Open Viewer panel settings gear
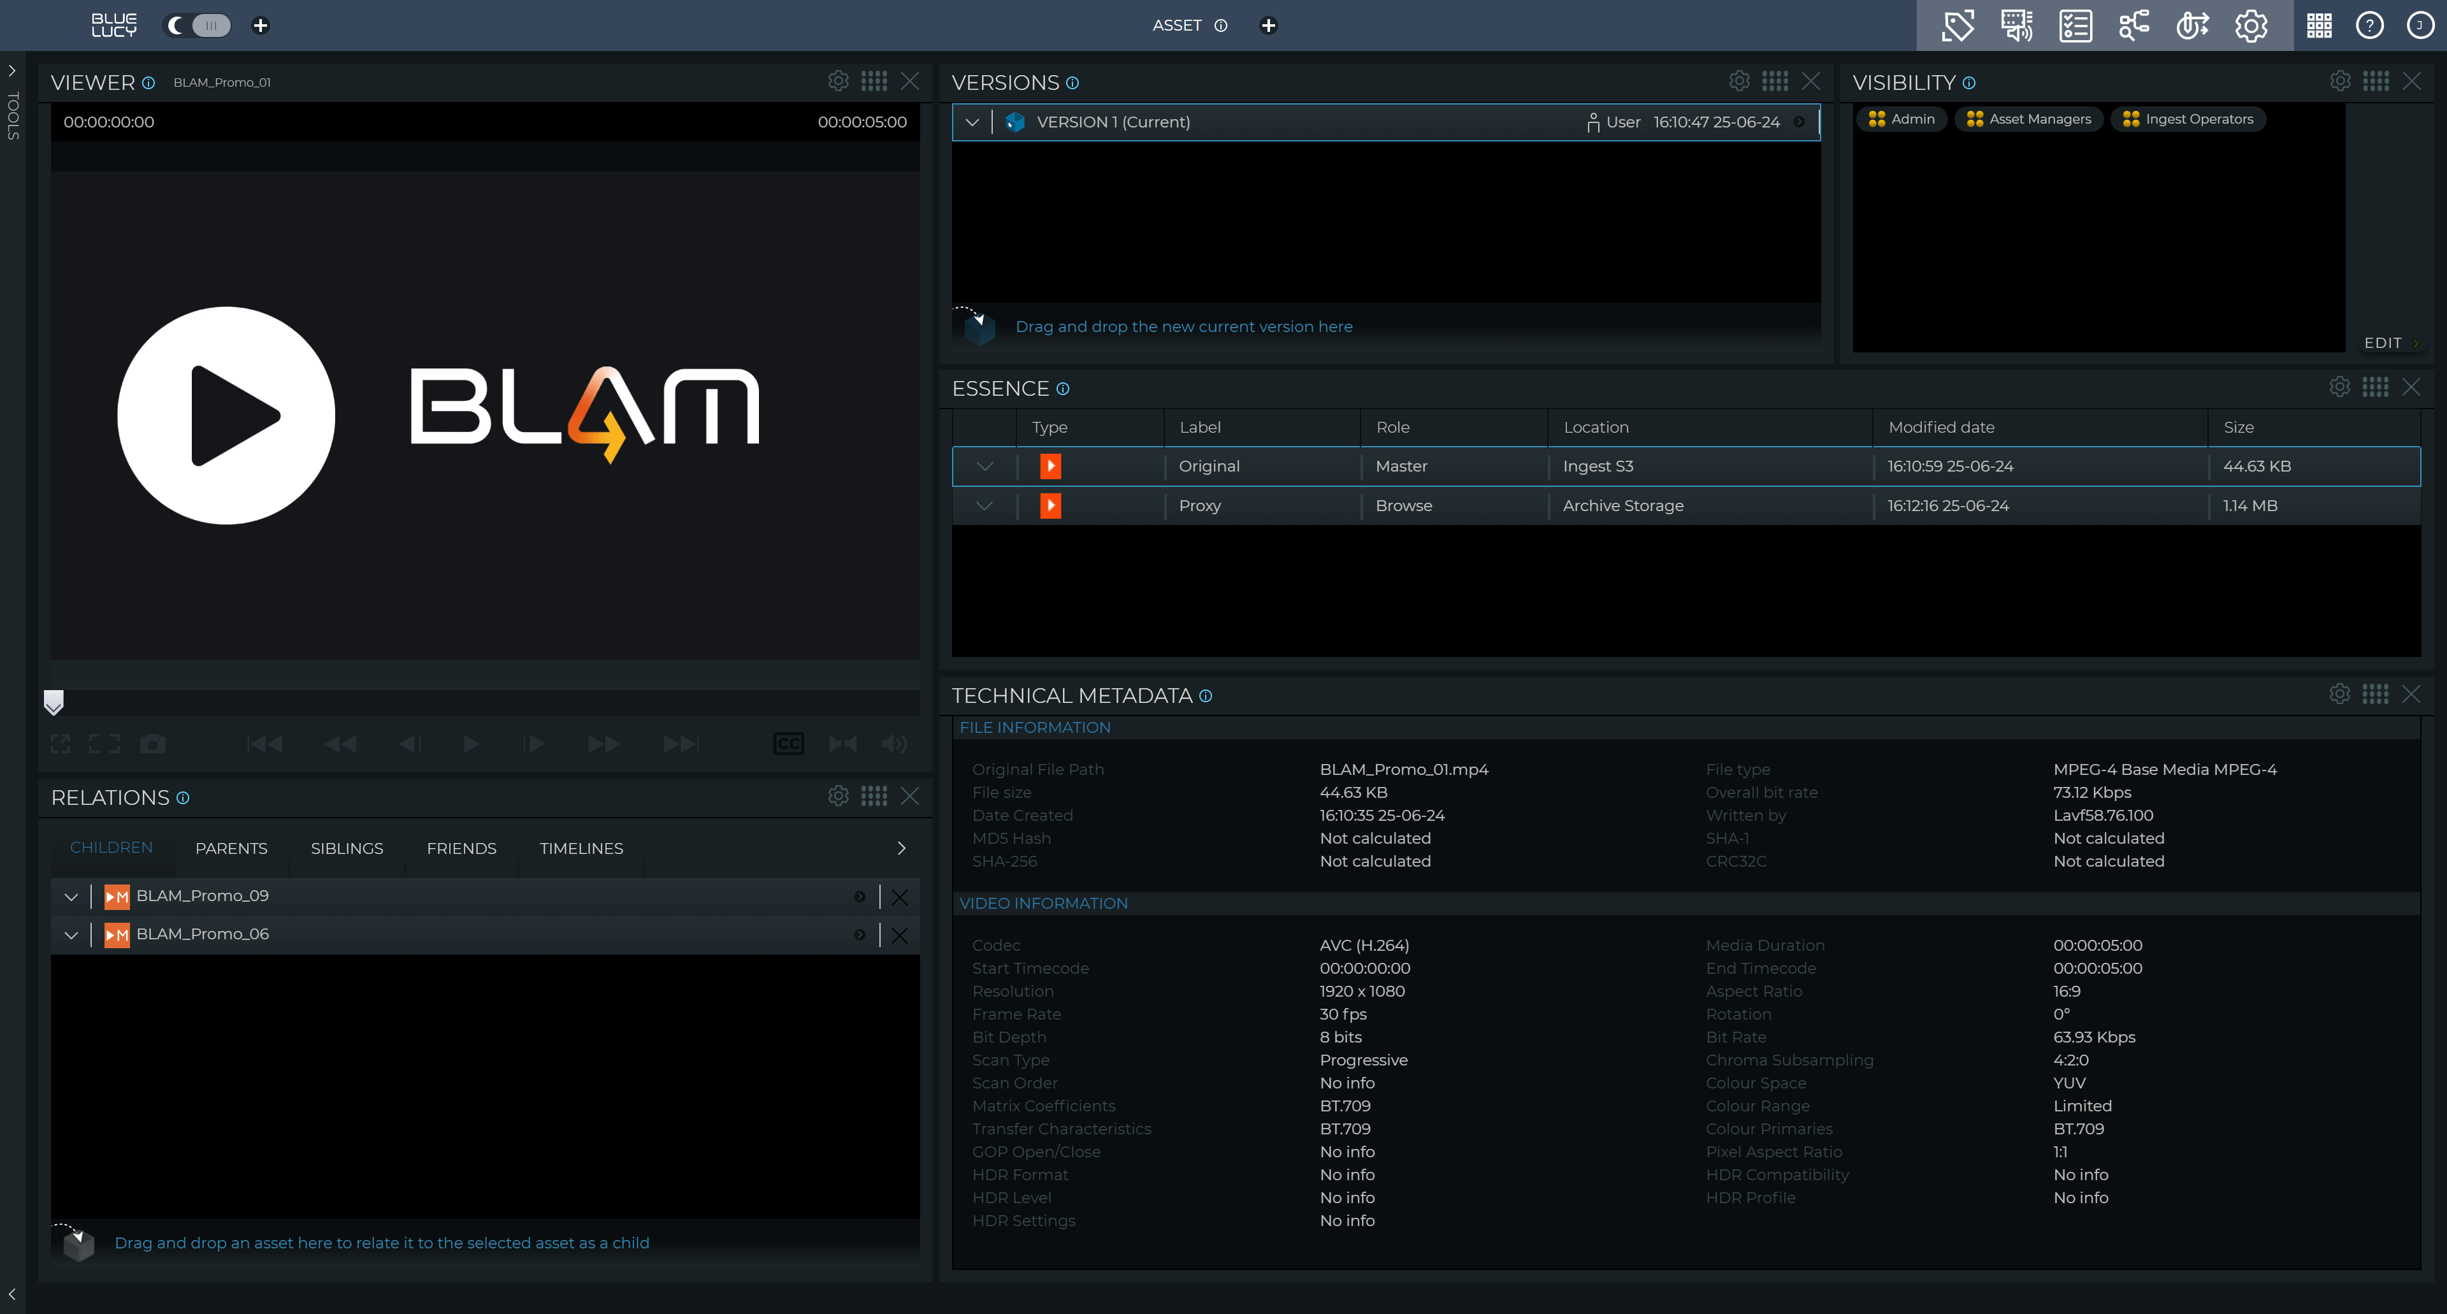Viewport: 2447px width, 1314px height. pos(838,81)
